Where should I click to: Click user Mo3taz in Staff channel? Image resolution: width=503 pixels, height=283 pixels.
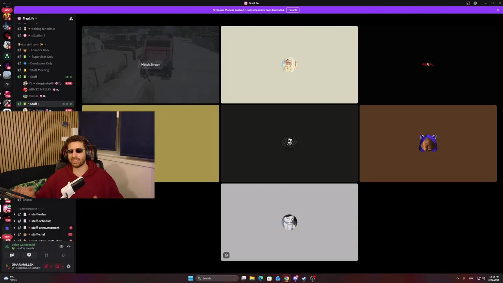coord(33,96)
